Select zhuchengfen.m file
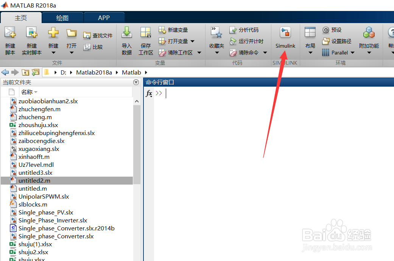 (39, 109)
